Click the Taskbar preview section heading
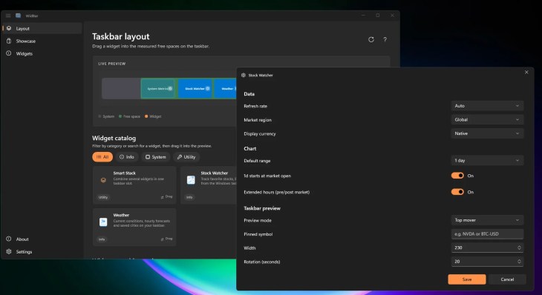Viewport: 542px width, 295px height. [262, 208]
